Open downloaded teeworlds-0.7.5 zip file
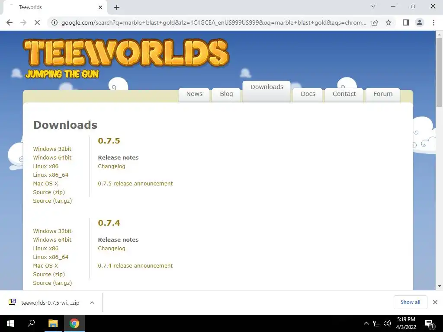 pyautogui.click(x=45, y=302)
